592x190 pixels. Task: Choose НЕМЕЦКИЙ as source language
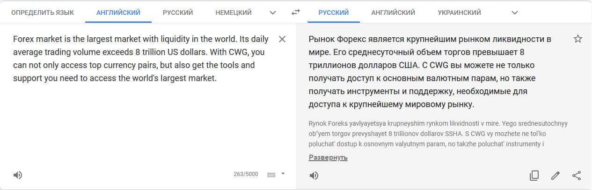pyautogui.click(x=234, y=13)
